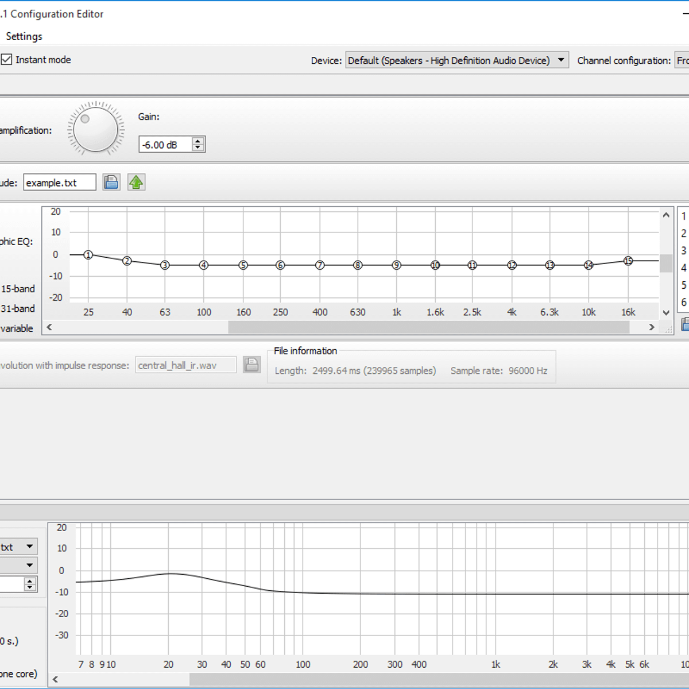Viewport: 689px width, 689px height.
Task: Increase gain with the spinbox up arrow
Action: pyautogui.click(x=198, y=141)
